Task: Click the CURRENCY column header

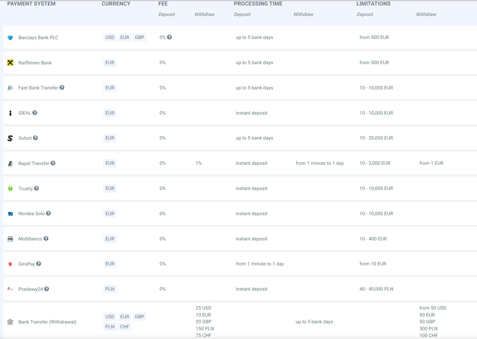Action: 116,4
